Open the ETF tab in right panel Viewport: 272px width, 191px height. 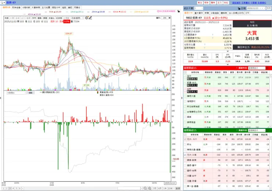pos(247,13)
